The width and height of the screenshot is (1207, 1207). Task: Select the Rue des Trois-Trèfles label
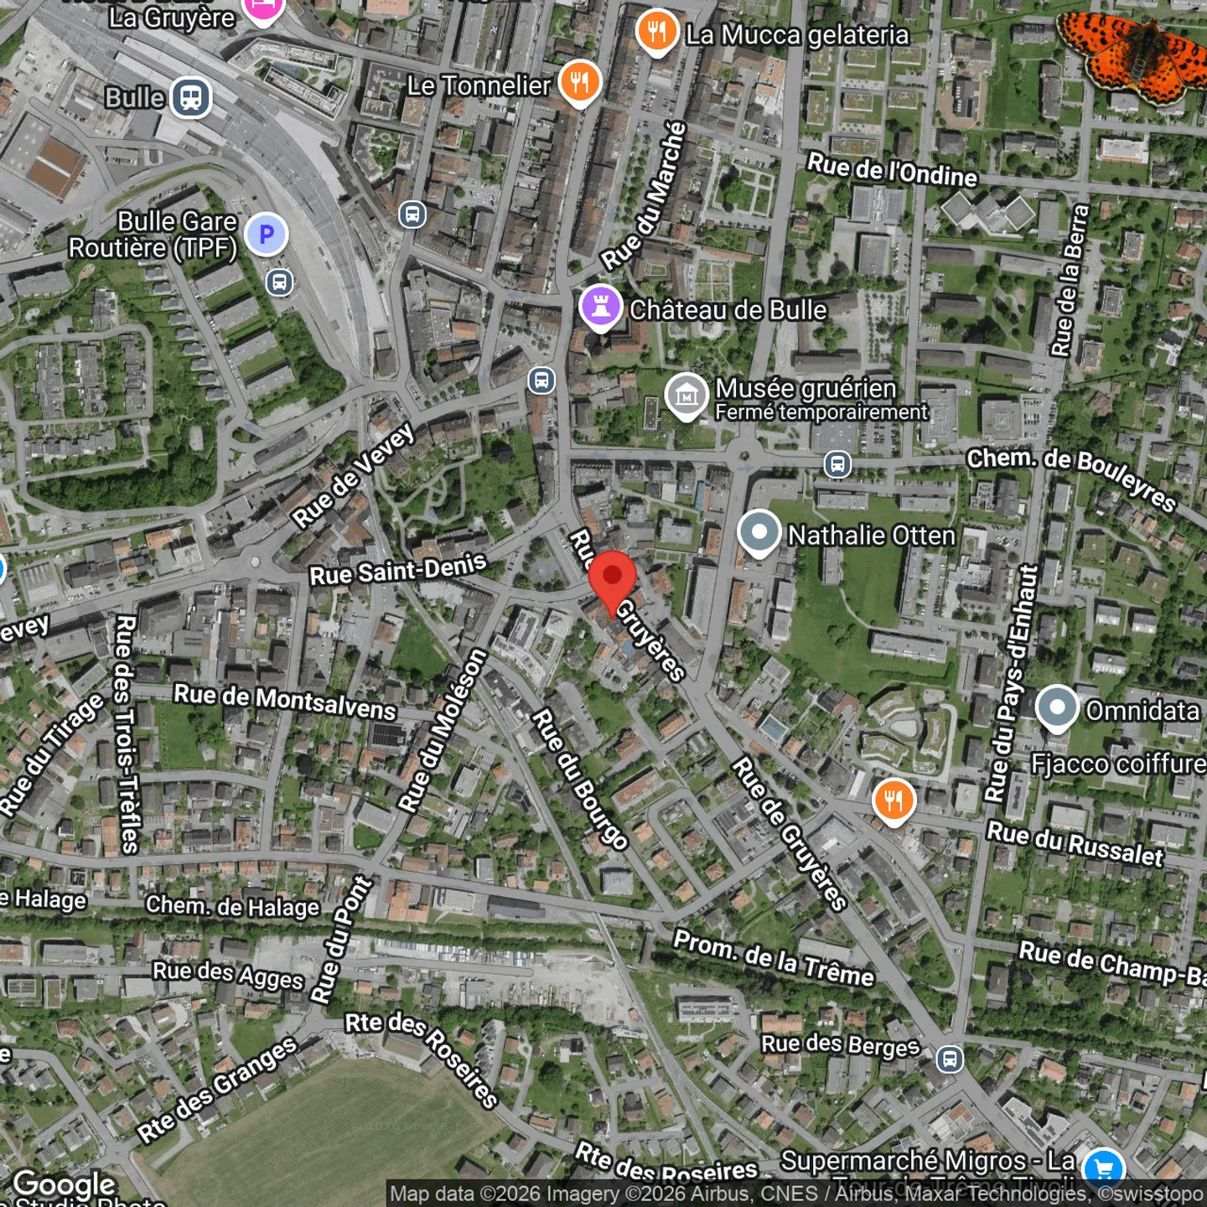pos(126,734)
